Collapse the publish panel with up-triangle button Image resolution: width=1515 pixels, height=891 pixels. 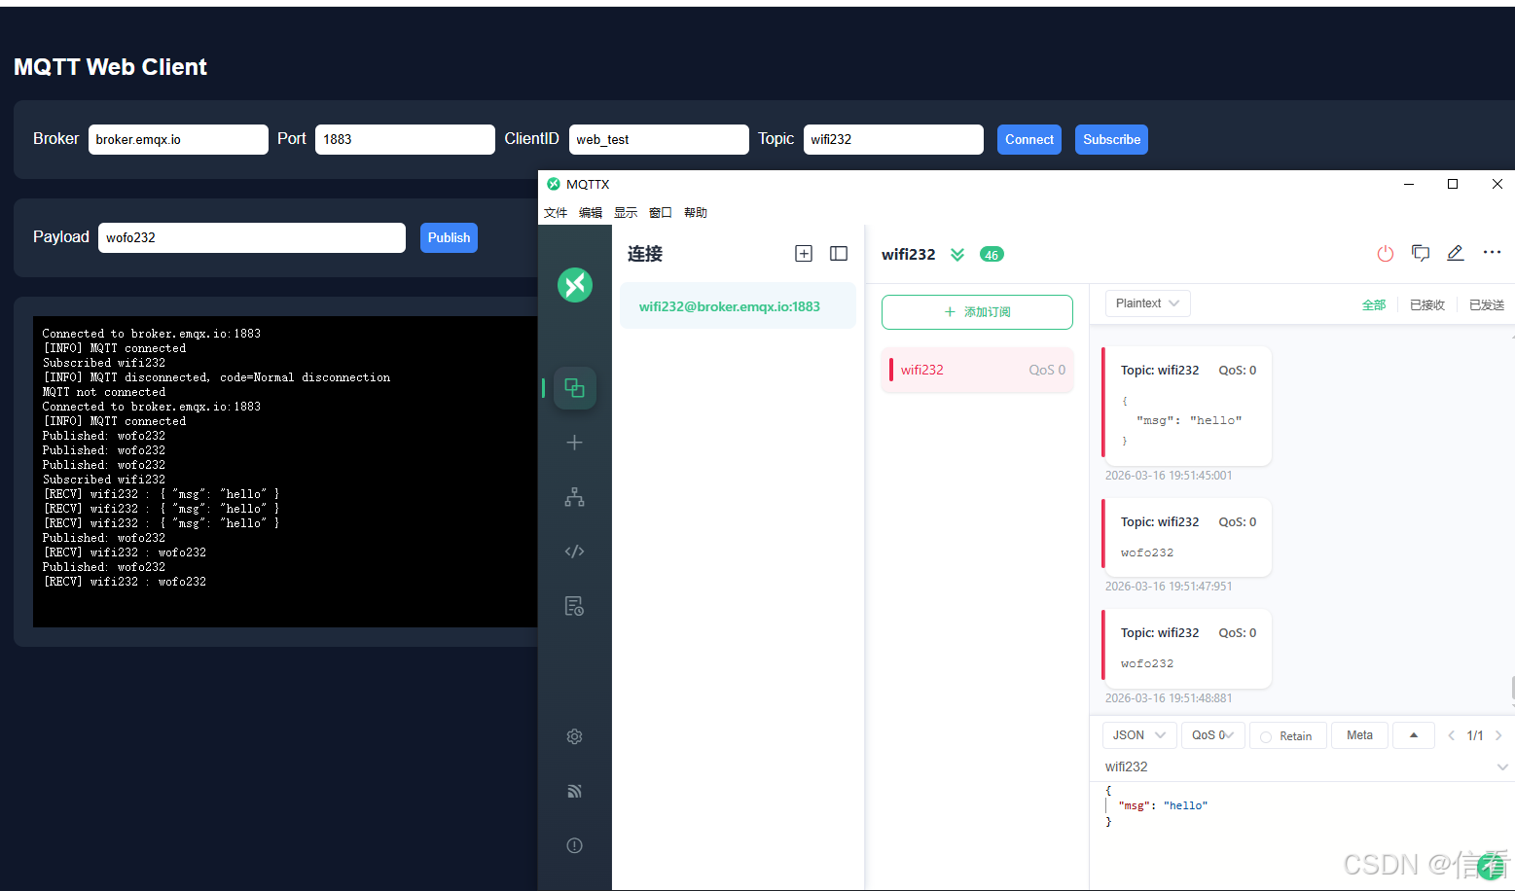1414,735
